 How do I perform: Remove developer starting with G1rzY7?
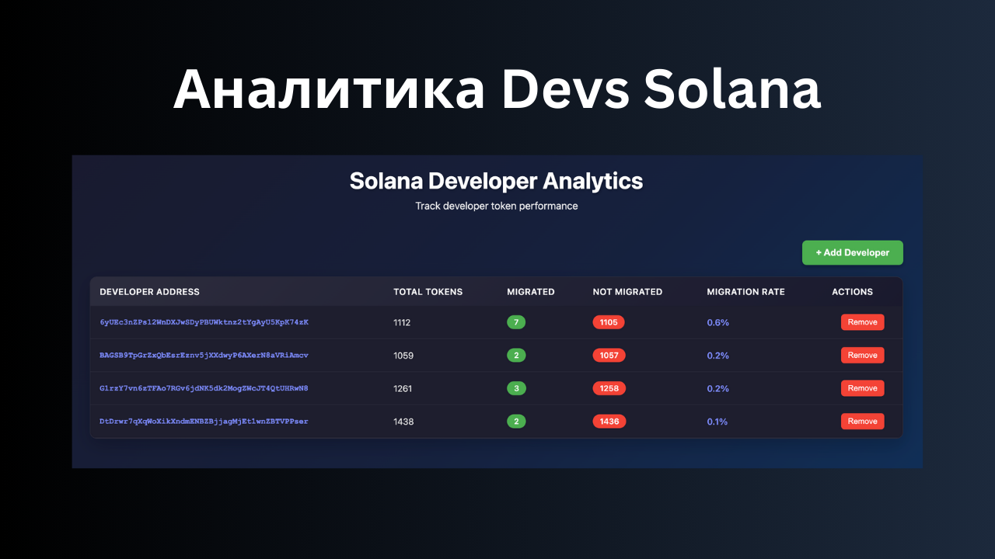point(862,387)
